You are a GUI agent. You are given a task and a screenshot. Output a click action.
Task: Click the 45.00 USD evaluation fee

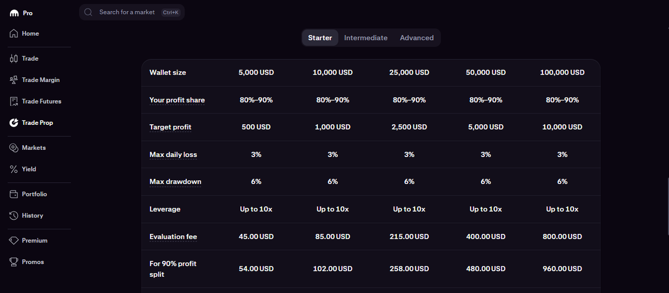(256, 237)
